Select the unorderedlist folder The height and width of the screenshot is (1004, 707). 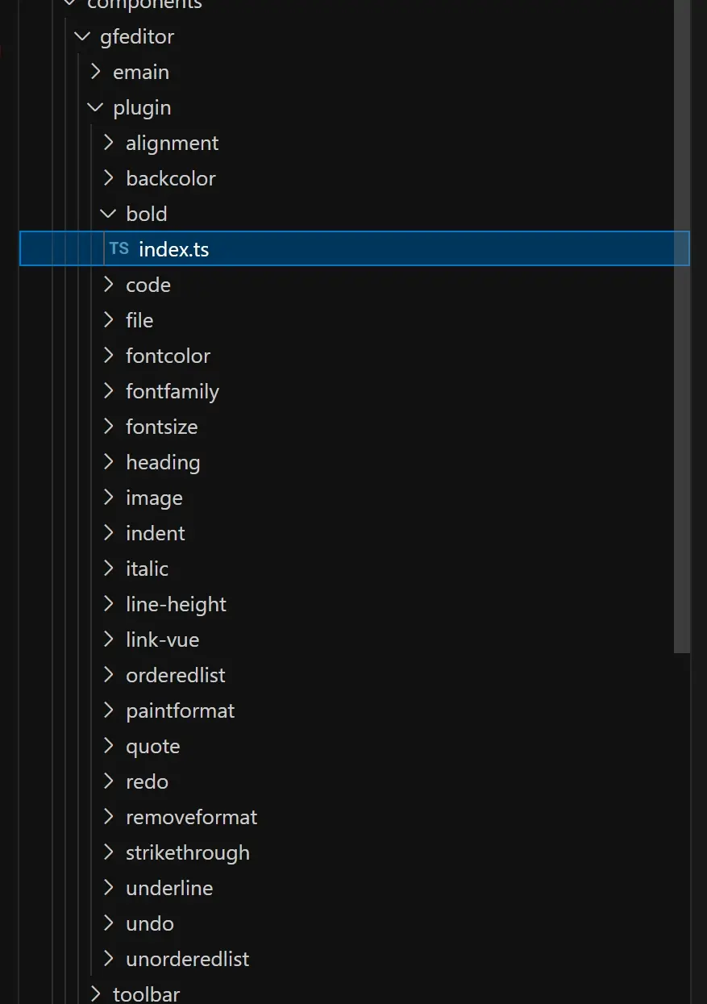(x=187, y=960)
